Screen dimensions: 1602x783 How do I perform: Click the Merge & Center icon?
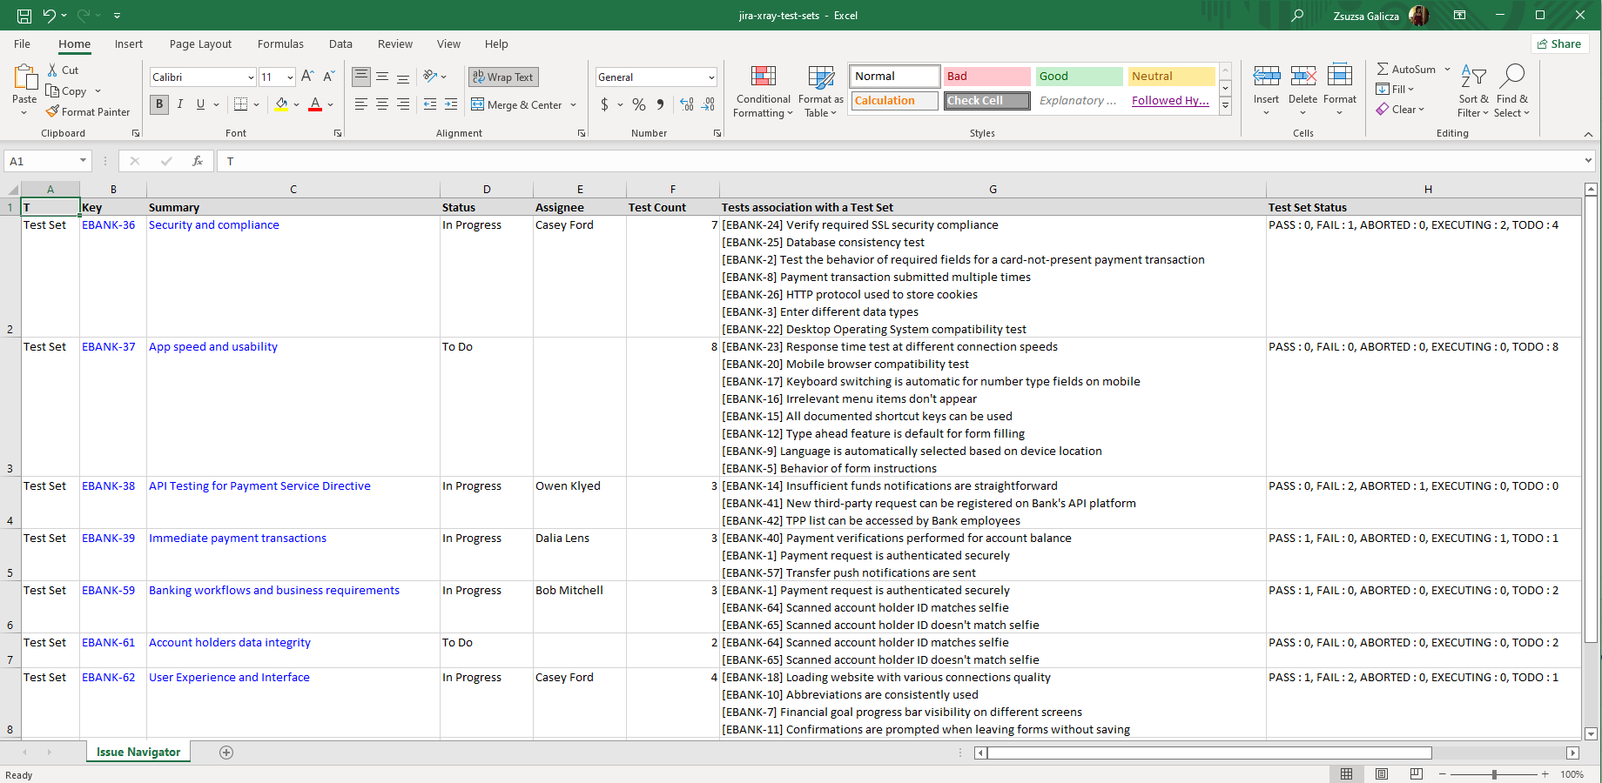pos(478,104)
